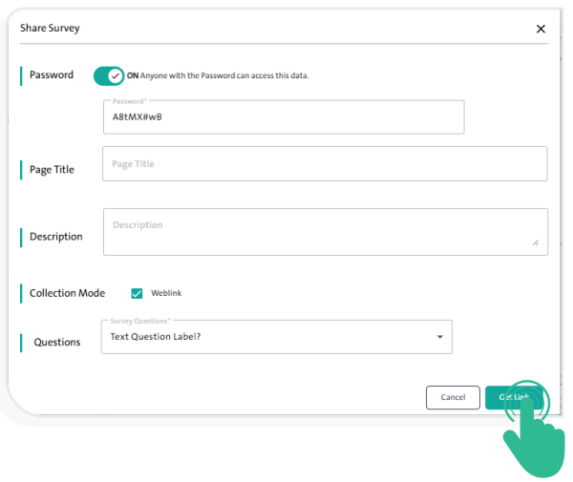Click inside the Description text area

tap(325, 232)
